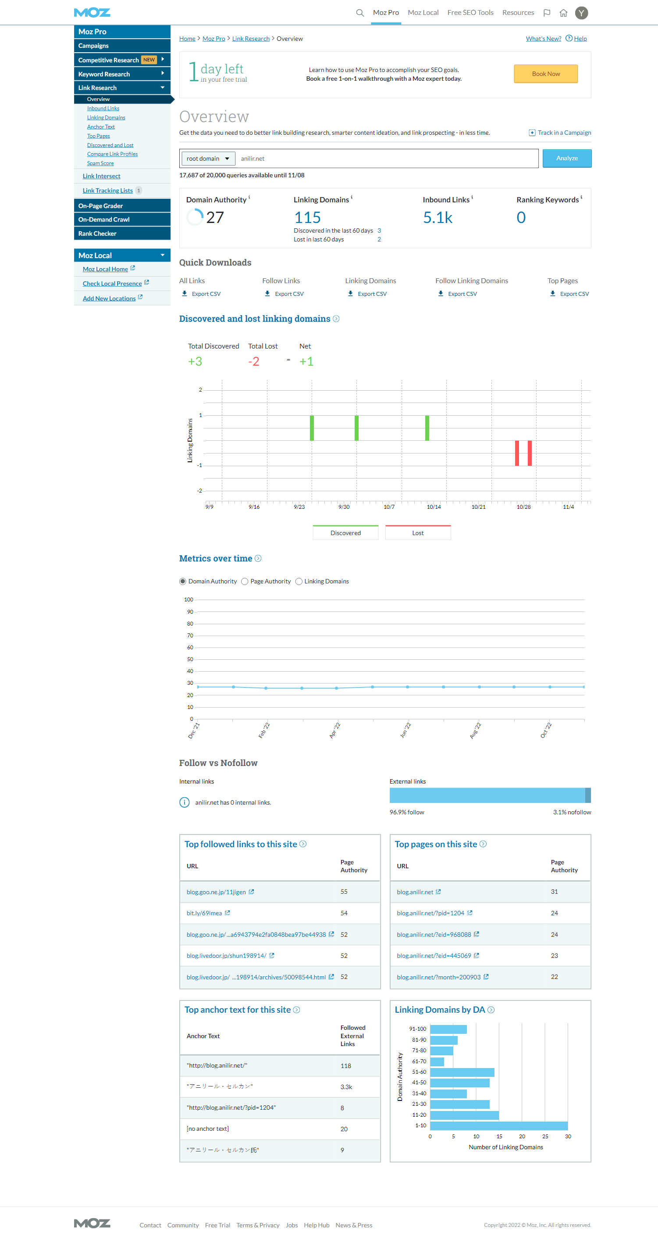Click the All Links download icon
Screen dimensions: 658x1248
[x=185, y=294]
